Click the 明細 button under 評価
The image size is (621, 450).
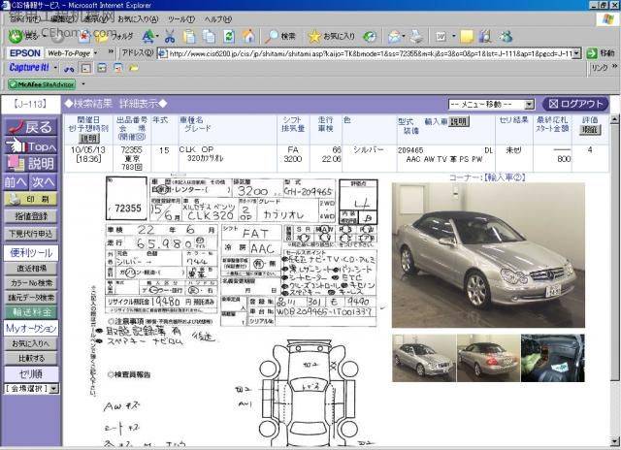[x=590, y=130]
